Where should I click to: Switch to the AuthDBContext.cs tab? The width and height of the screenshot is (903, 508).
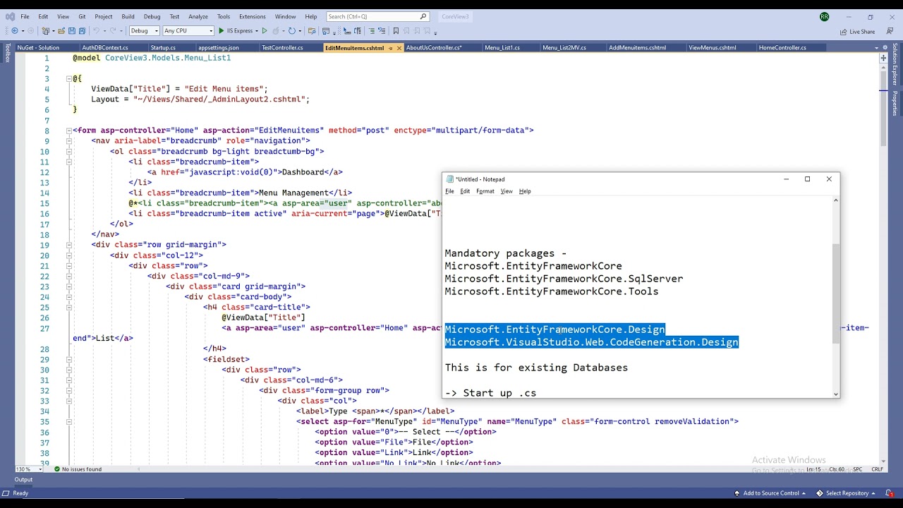coord(105,48)
